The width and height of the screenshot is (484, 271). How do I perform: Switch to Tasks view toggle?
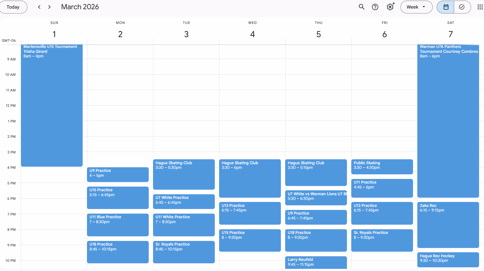[462, 7]
